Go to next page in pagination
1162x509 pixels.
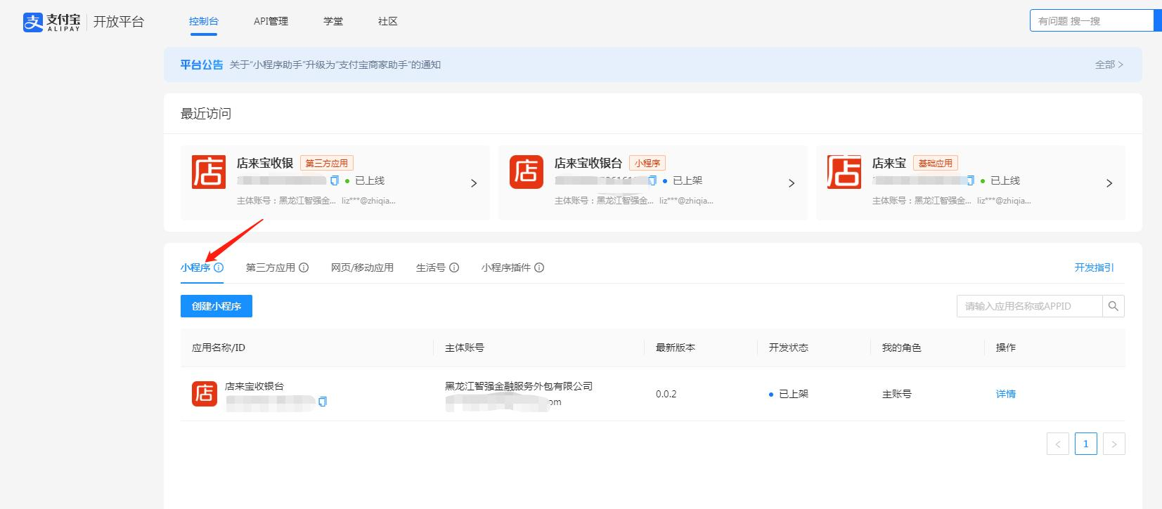pos(1113,444)
